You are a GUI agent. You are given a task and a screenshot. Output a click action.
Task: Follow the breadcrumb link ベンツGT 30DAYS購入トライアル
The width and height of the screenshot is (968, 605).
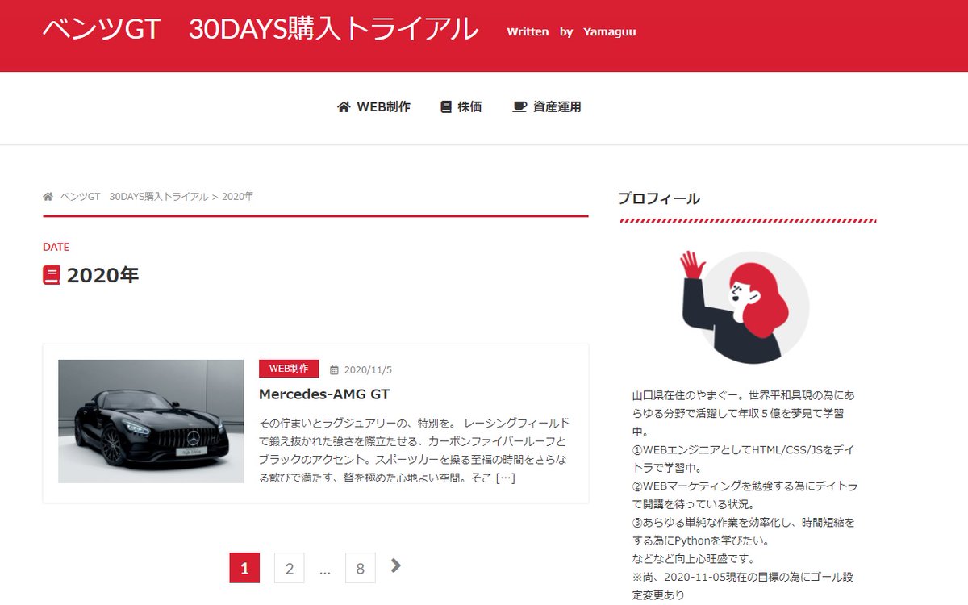click(x=134, y=196)
